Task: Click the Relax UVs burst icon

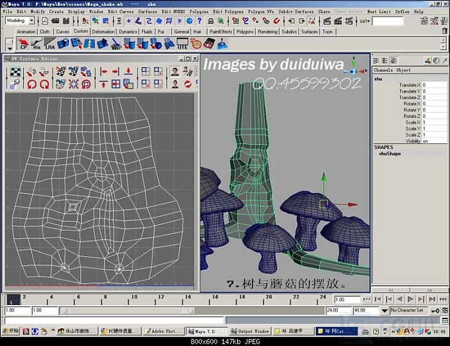Action: click(x=74, y=85)
